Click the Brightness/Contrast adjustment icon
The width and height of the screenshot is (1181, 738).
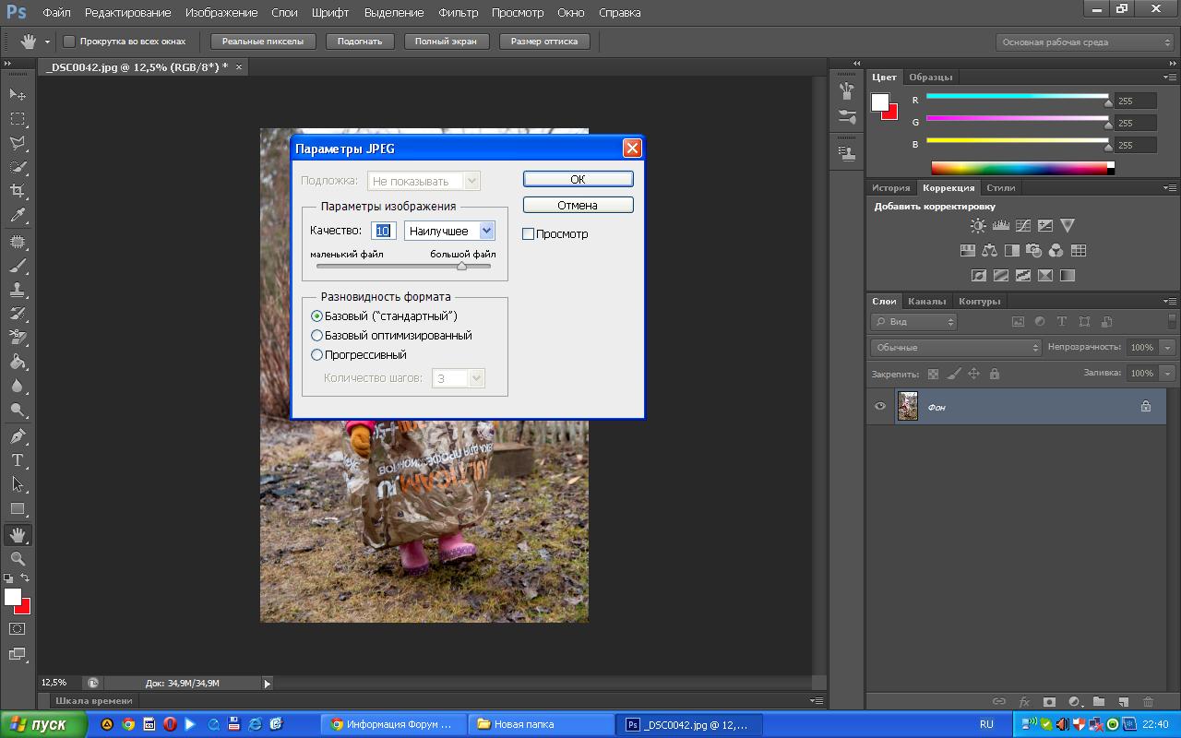coord(978,225)
